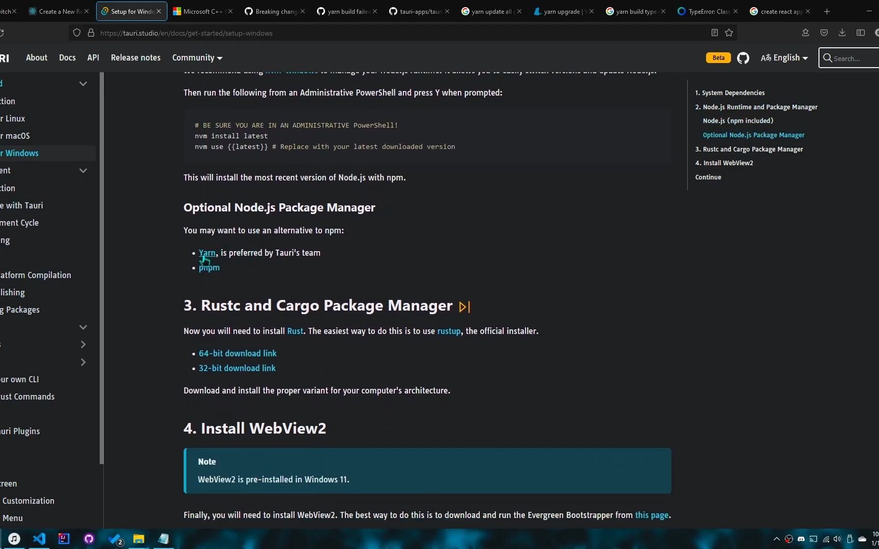Open Visual Studio Code from taskbar
Viewport: 879px width, 549px height.
pyautogui.click(x=39, y=539)
